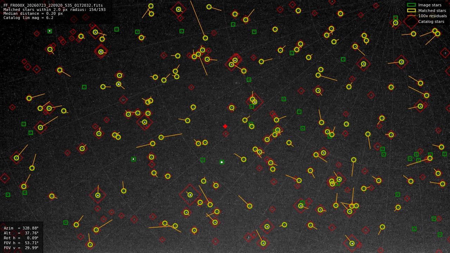Click the FITS filename text line

pos(53,6)
